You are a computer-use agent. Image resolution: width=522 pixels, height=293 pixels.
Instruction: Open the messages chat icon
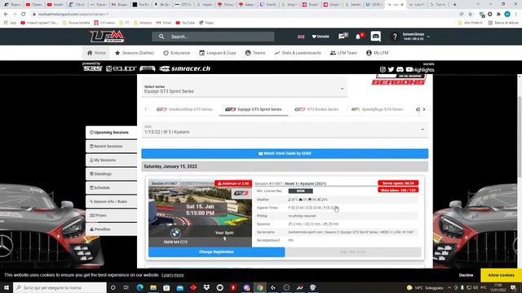tap(343, 36)
